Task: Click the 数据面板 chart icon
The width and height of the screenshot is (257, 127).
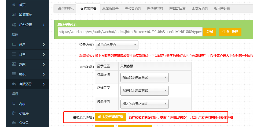Action: (x=14, y=15)
